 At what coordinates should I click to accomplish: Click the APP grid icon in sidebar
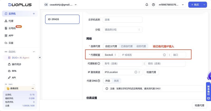[6, 35]
